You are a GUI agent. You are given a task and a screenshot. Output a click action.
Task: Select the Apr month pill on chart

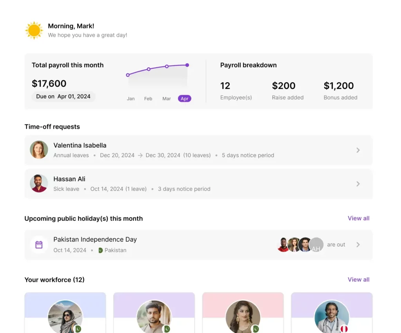click(x=184, y=99)
